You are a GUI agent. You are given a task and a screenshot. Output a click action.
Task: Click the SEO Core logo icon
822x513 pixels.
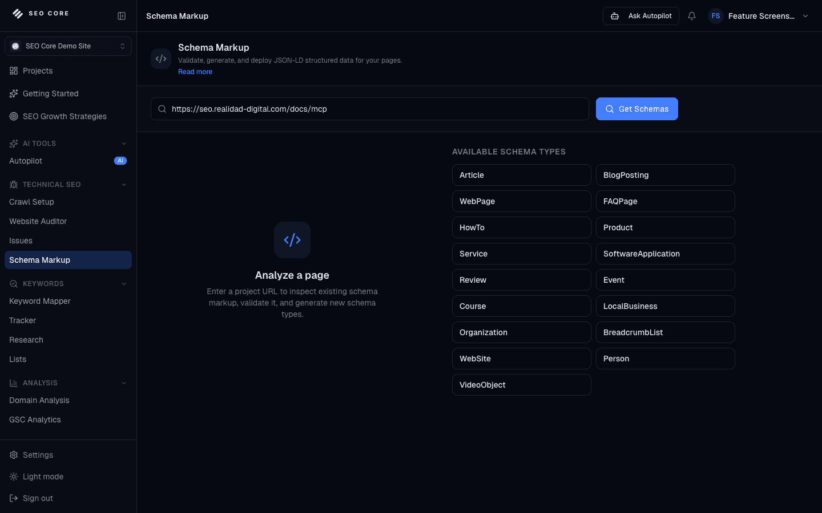[x=18, y=14]
